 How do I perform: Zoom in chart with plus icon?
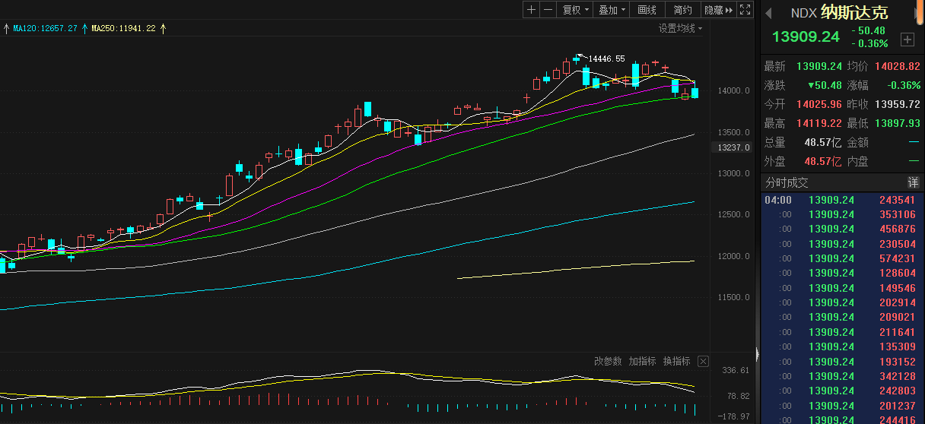pos(531,10)
